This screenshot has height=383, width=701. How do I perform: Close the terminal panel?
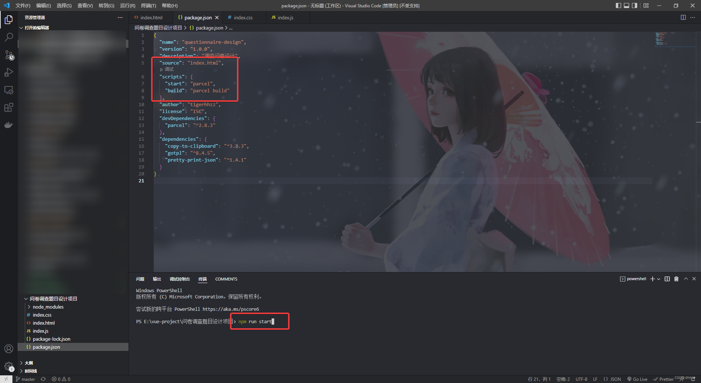tap(694, 279)
